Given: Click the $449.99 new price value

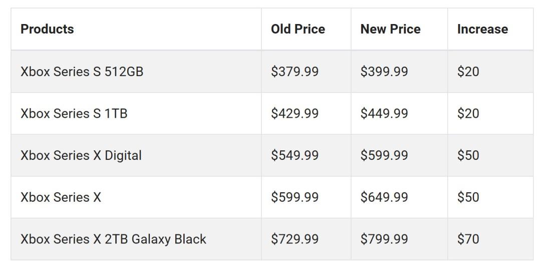Looking at the screenshot, I should tap(384, 114).
